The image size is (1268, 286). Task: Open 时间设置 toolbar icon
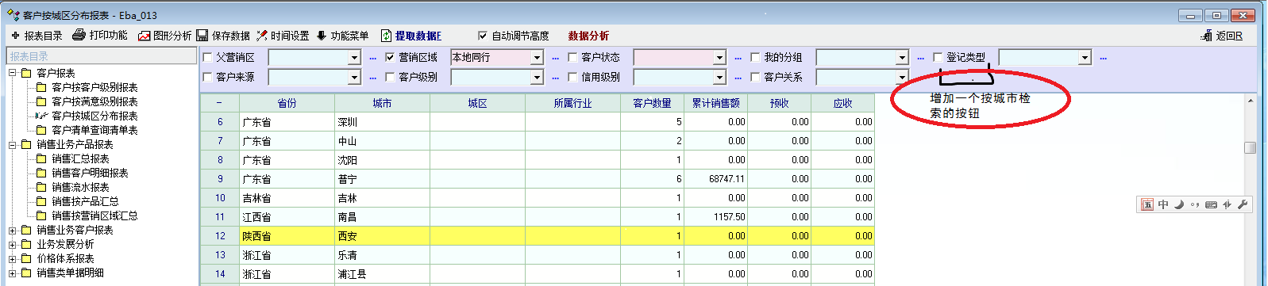[x=262, y=36]
